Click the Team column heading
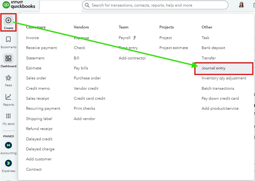This screenshot has width=255, height=181. (124, 27)
